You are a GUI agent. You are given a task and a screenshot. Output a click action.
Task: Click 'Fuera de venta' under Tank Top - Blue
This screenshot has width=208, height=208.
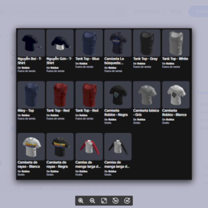[84, 67]
